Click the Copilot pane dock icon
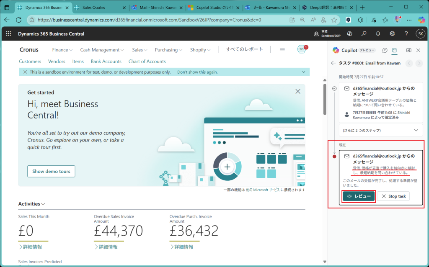The width and height of the screenshot is (429, 267). click(409, 50)
